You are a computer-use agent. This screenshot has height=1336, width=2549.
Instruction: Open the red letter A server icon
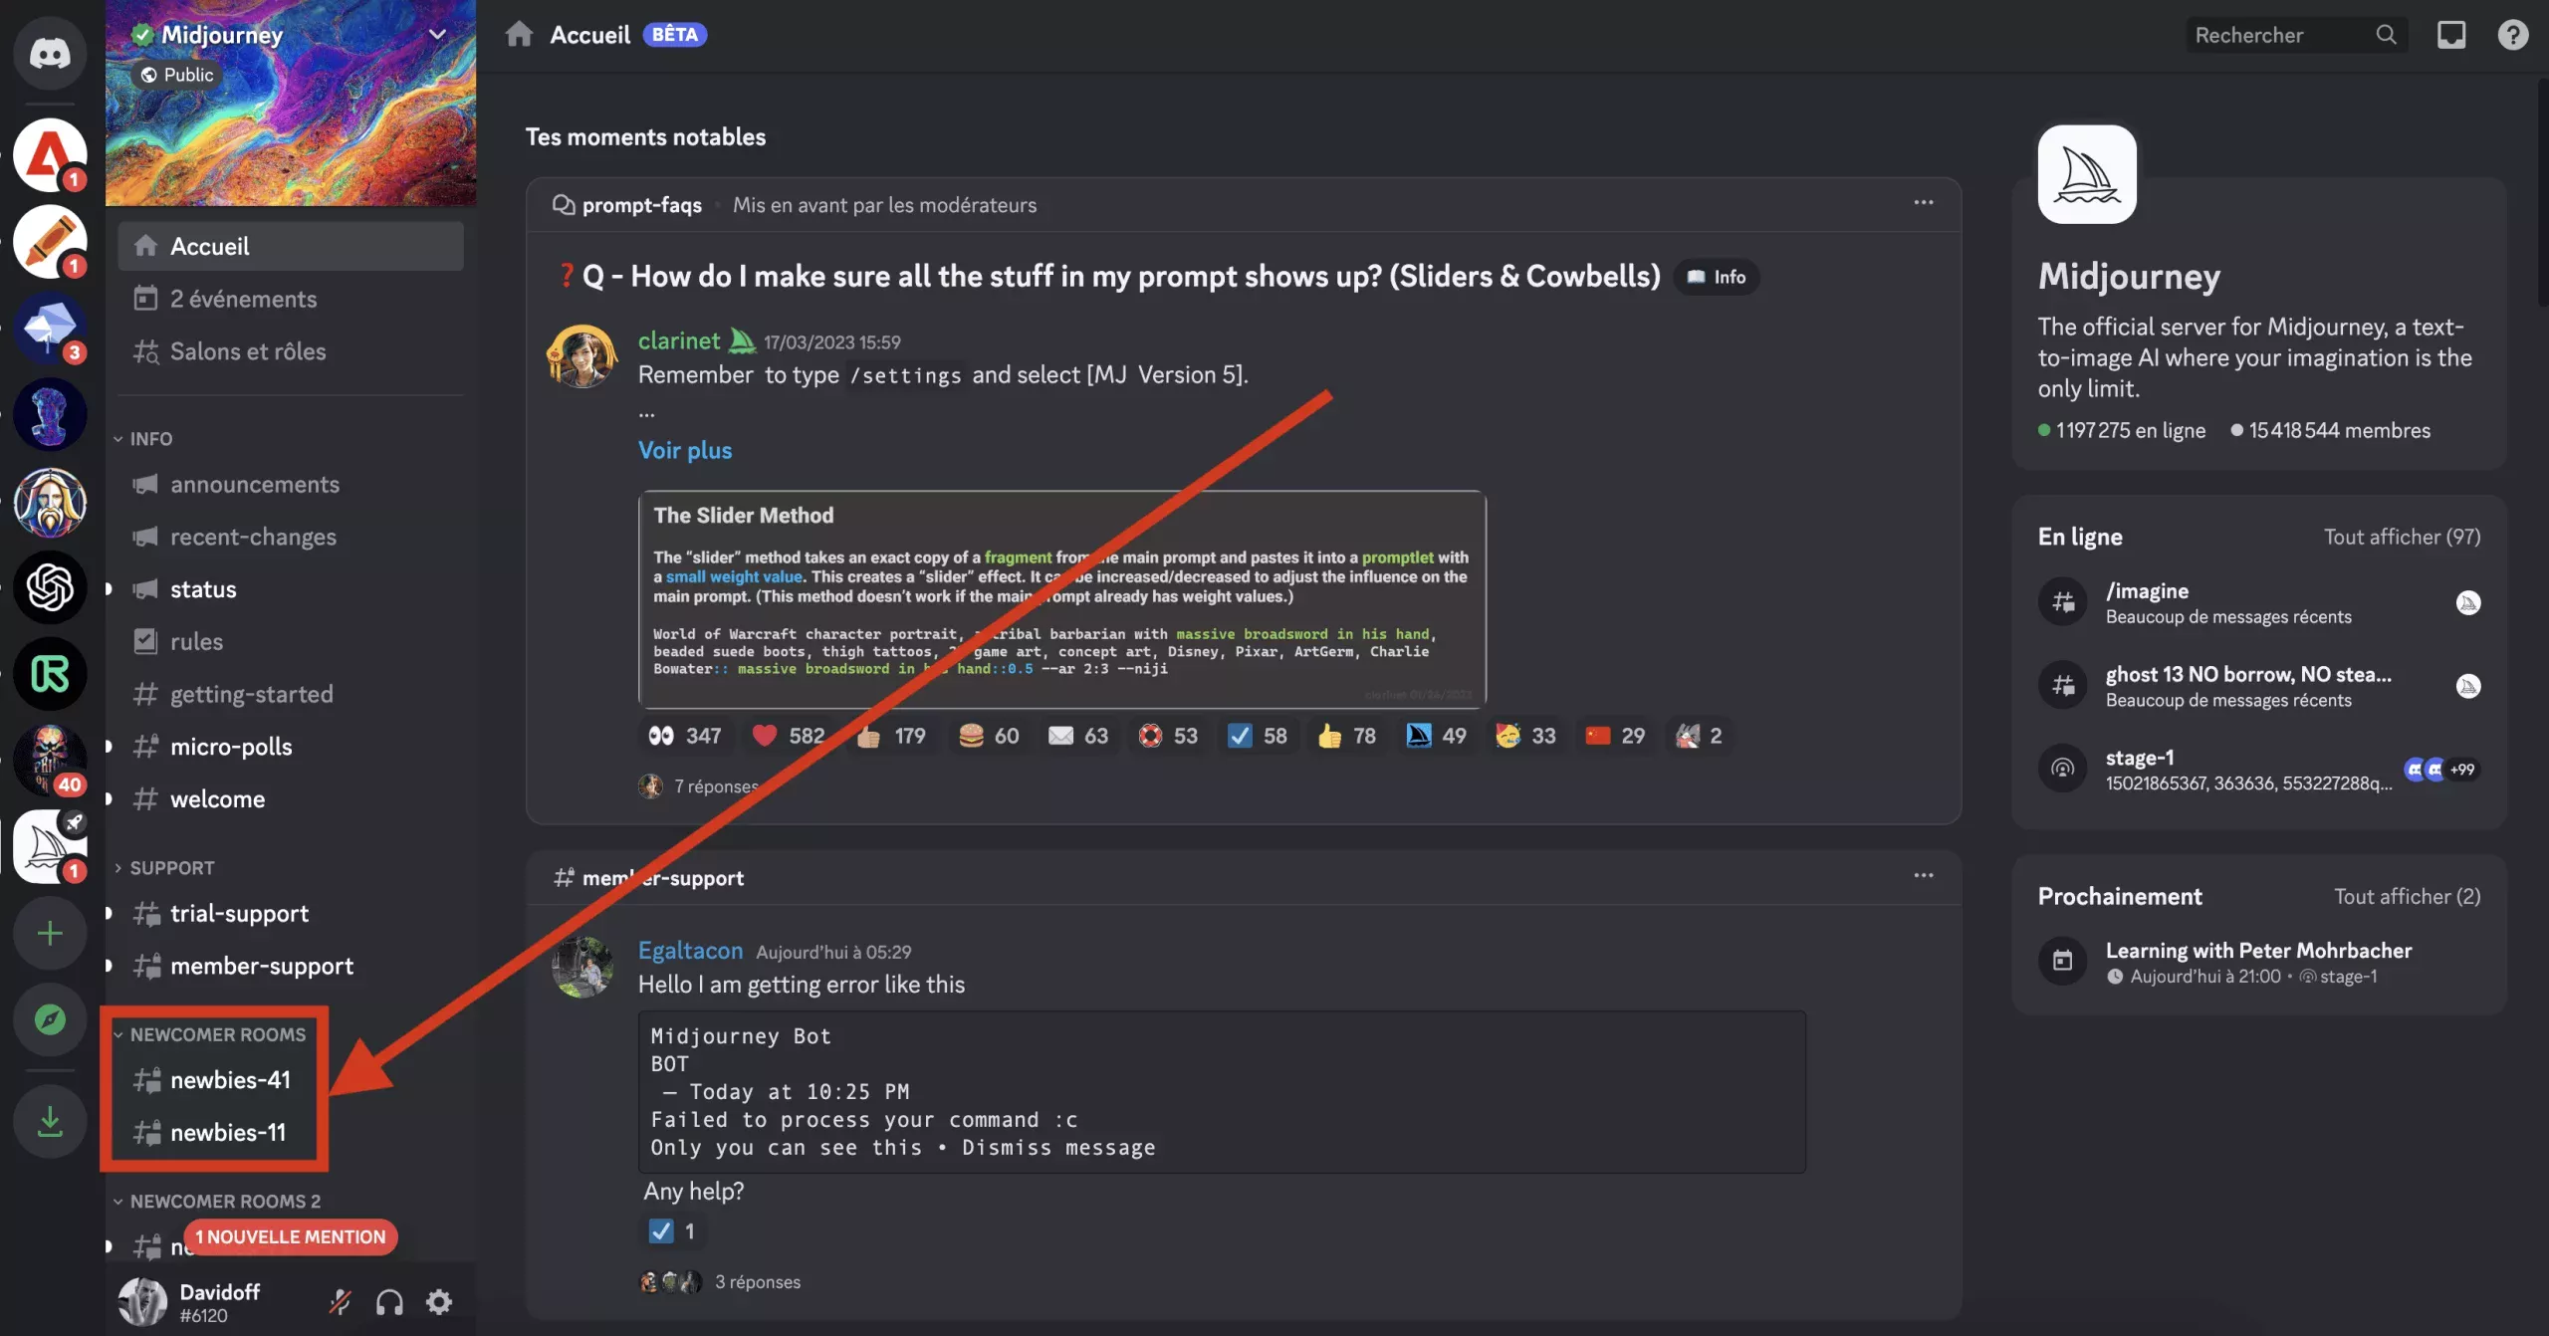pos(50,155)
